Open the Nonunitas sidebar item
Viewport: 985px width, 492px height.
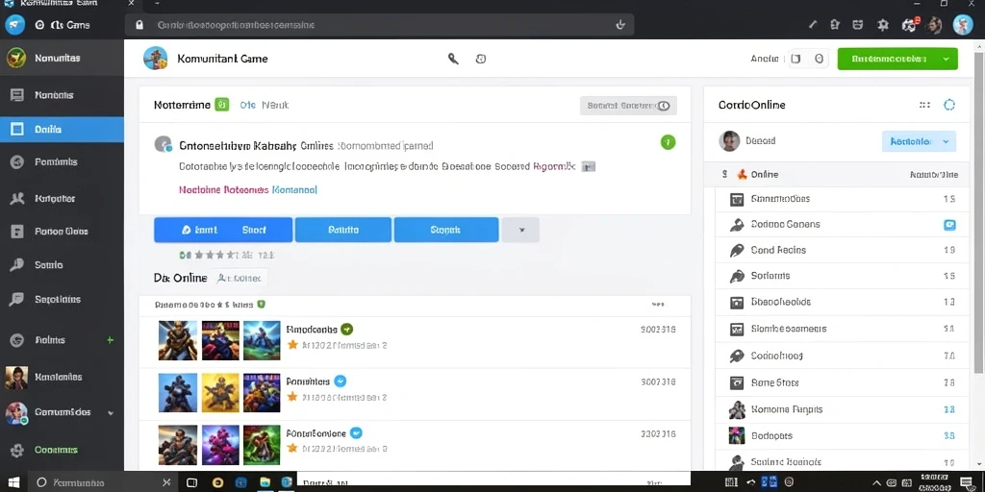click(63, 58)
